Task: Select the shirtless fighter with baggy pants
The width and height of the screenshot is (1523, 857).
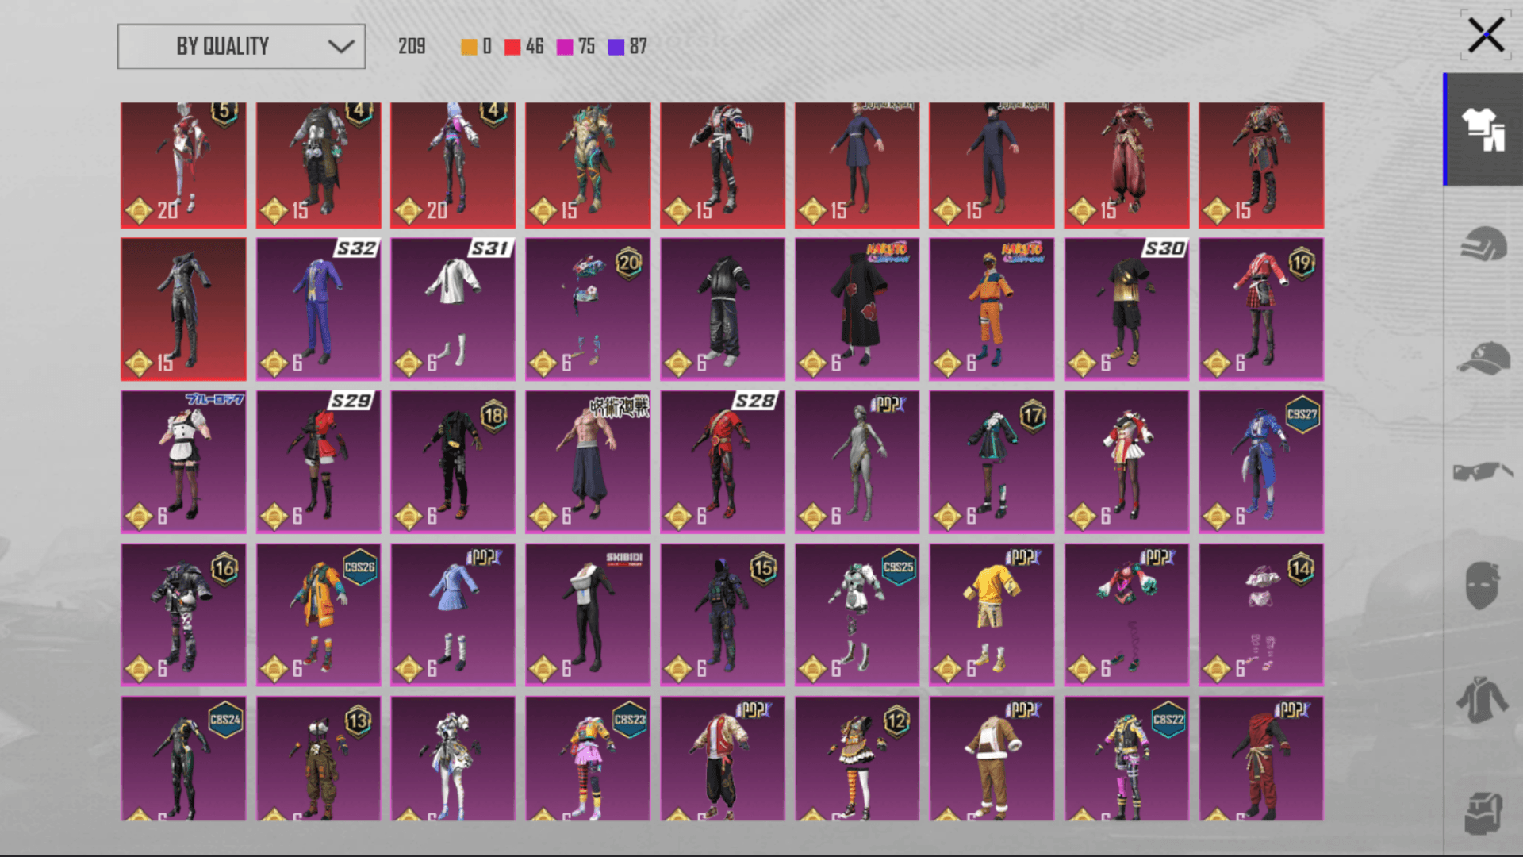Action: (587, 461)
